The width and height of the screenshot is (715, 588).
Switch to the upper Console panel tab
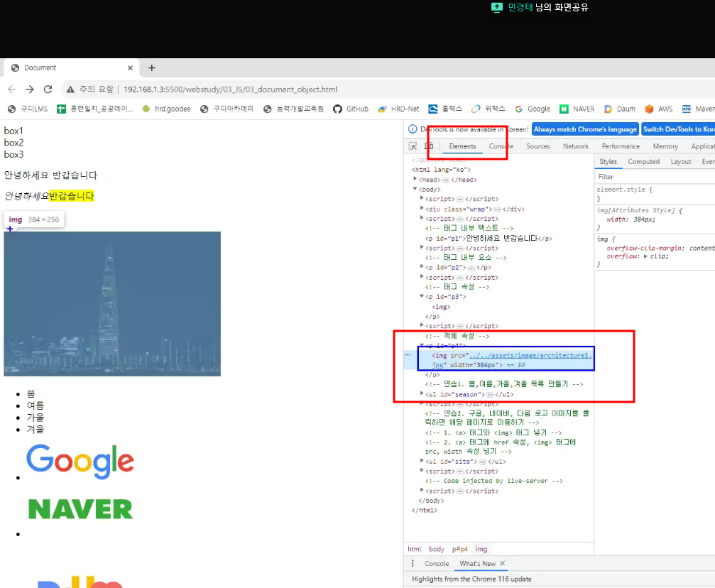pos(501,146)
